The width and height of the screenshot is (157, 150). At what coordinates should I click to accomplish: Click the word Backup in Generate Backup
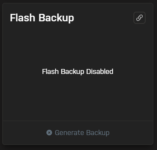pyautogui.click(x=98, y=133)
